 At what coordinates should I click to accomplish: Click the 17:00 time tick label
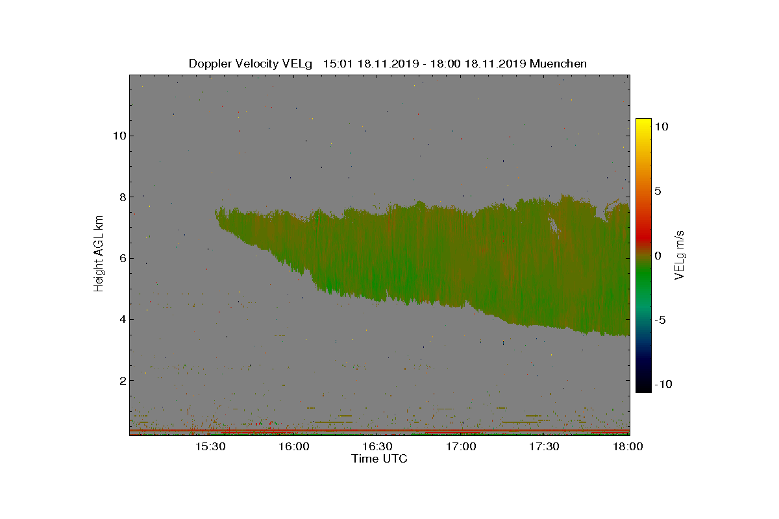pyautogui.click(x=462, y=447)
